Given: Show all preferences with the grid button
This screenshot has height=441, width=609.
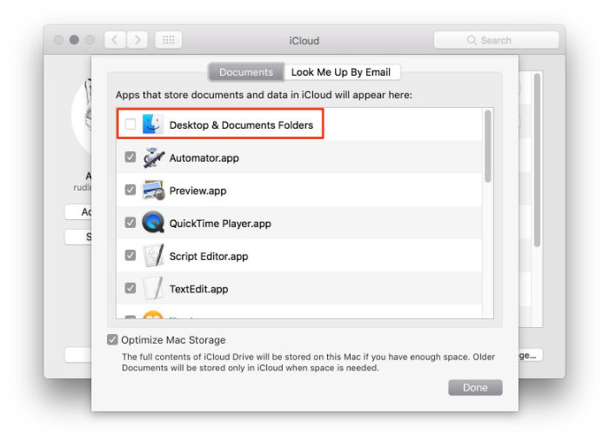Looking at the screenshot, I should [x=168, y=40].
